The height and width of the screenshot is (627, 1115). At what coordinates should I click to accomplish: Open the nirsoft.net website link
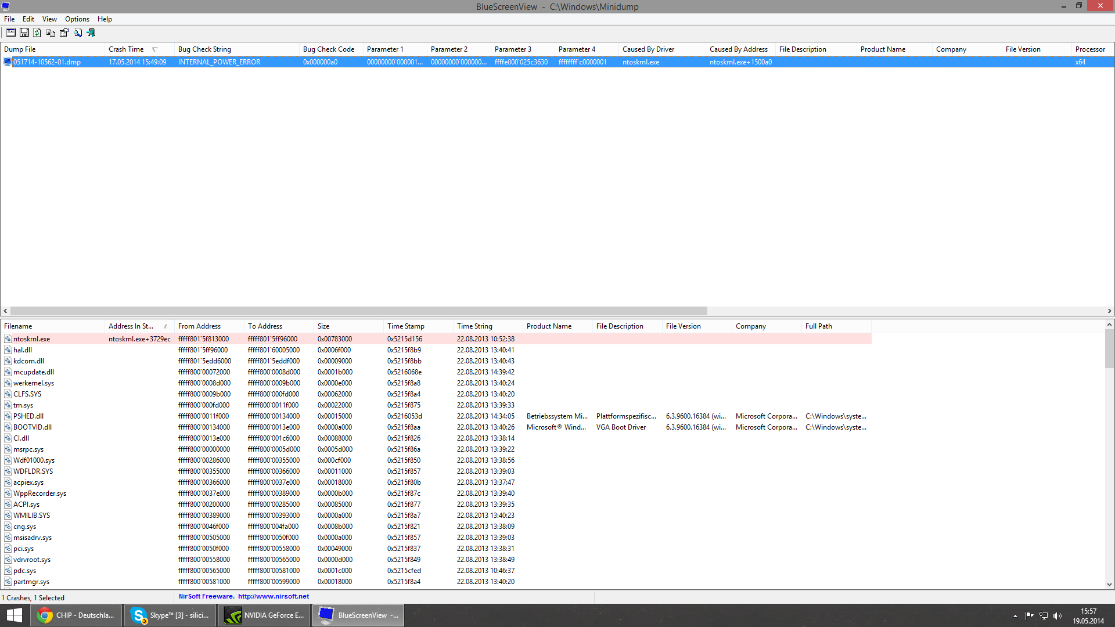273,596
